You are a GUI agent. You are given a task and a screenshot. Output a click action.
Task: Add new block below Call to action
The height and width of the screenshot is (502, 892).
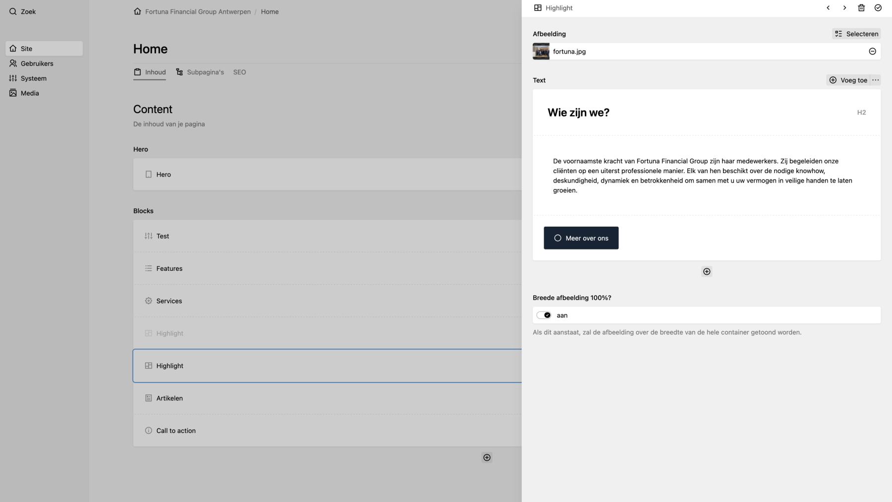coord(487,457)
